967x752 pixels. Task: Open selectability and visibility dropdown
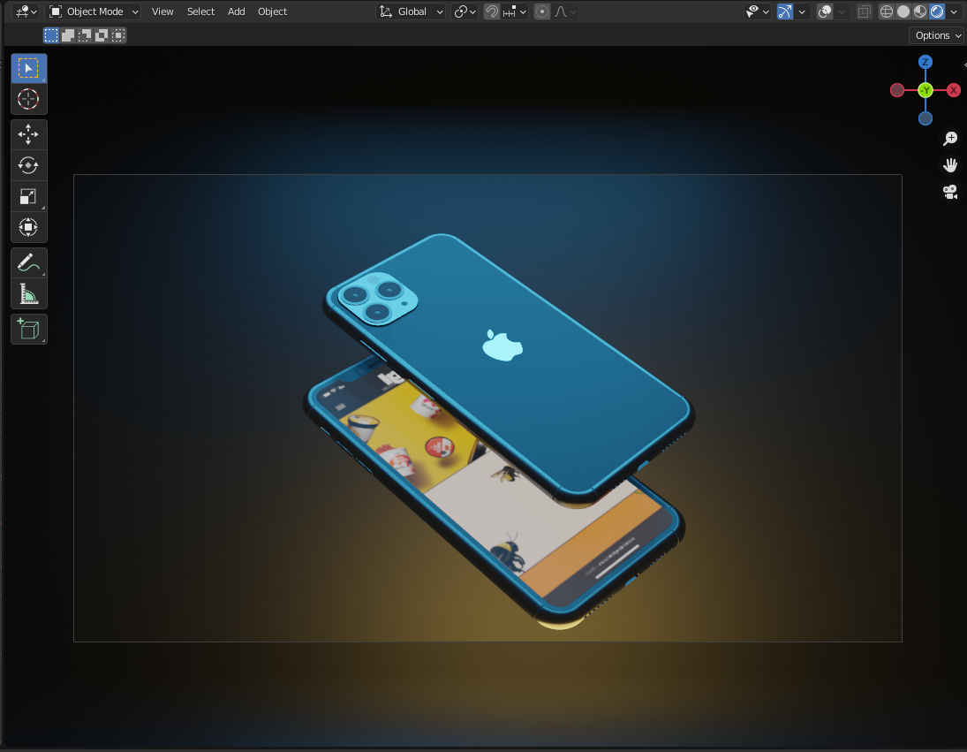click(758, 11)
